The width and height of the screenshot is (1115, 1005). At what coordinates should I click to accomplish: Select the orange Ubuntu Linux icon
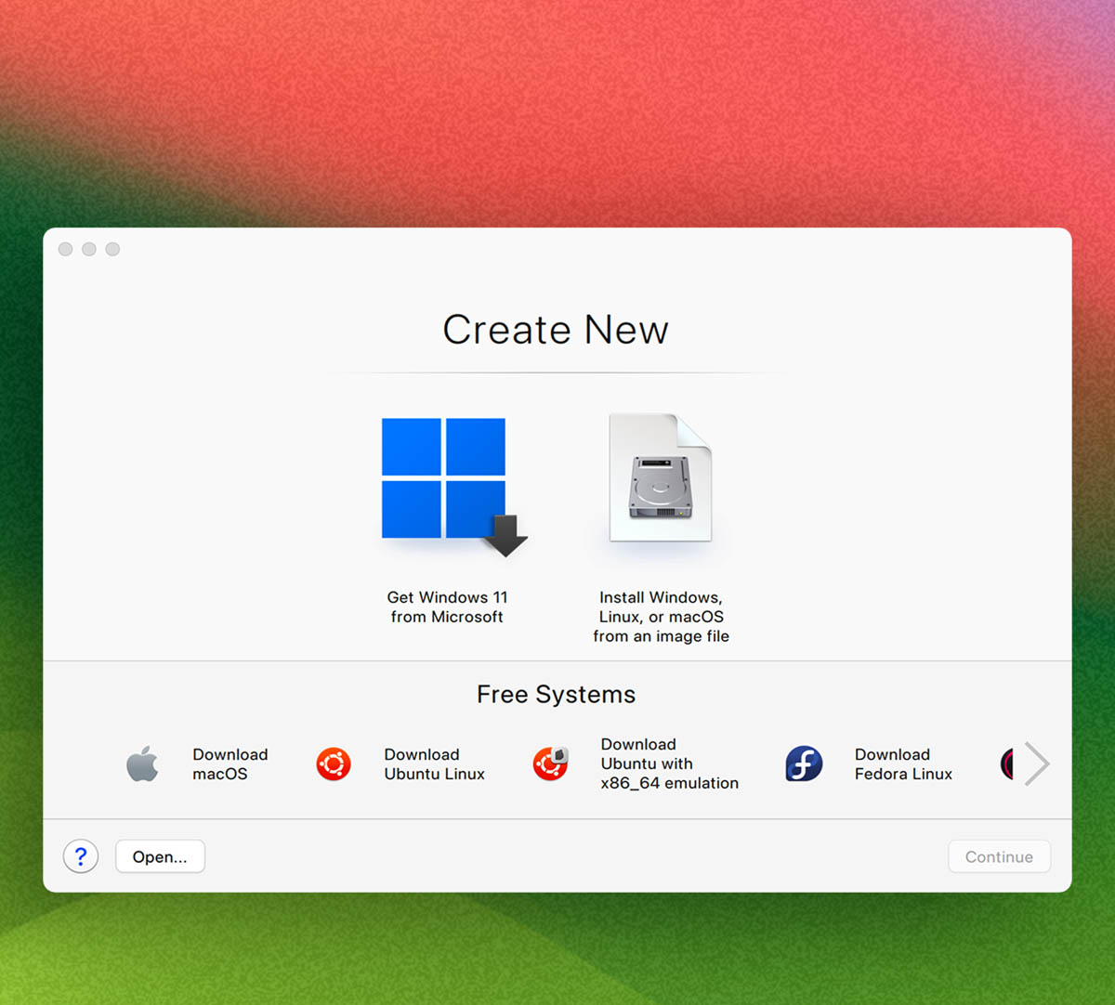pyautogui.click(x=334, y=764)
